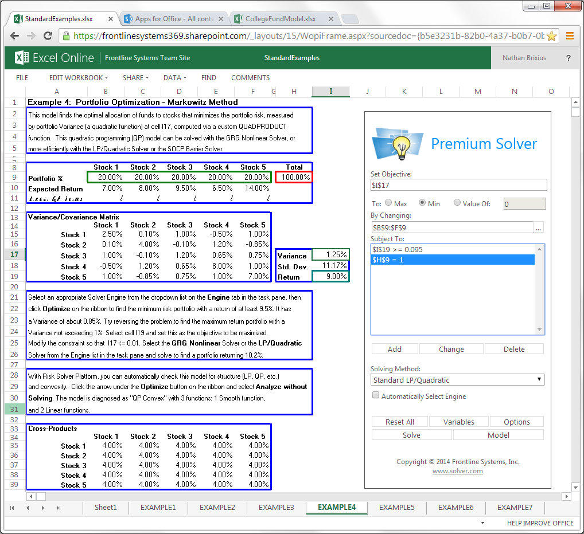Open the orange browser menu icon

pos(571,36)
